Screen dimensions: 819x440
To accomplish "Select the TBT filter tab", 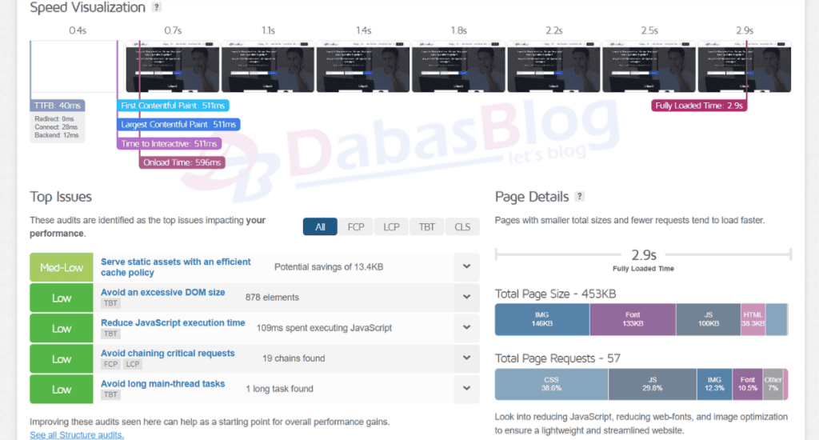I will pos(427,226).
